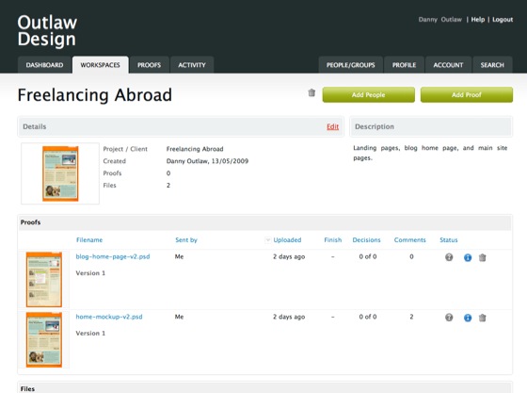527x393 pixels.
Task: Click 'Version 1' under blog-home-page-v2.psd
Action: [90, 273]
